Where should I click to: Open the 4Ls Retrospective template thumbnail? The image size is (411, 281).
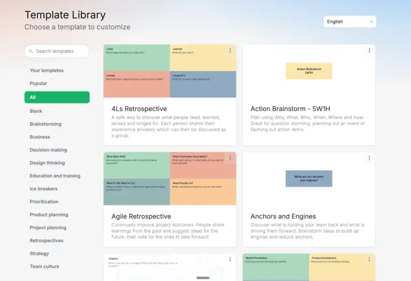tap(170, 71)
